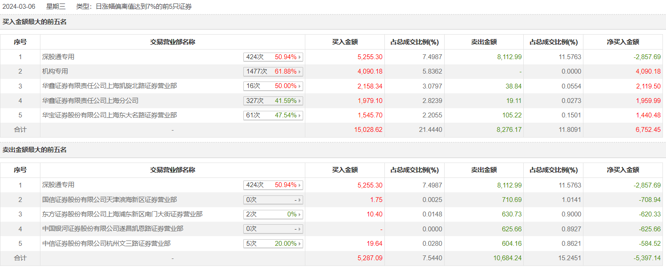The height and width of the screenshot is (269, 666).
Task: Expand the 1477次 stats box for 机构专用
Action: coord(300,71)
